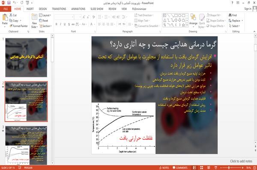Switch to the TRANSITIONS tab

click(x=59, y=9)
